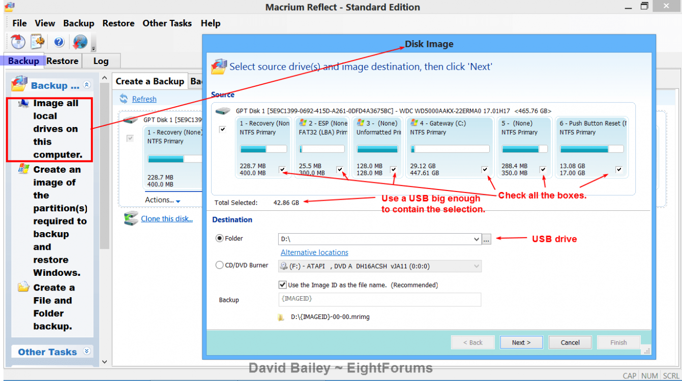682x381 pixels.
Task: Click the globe update toolbar icon
Action: (x=80, y=42)
